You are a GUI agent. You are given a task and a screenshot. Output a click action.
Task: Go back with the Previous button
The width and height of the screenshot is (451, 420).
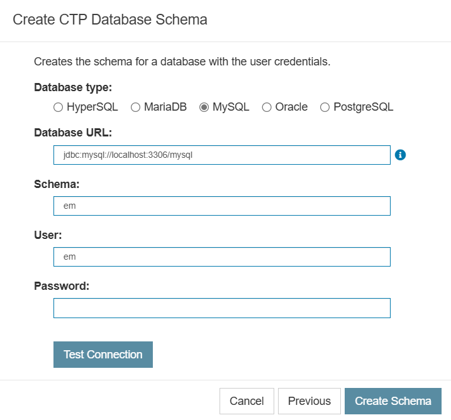tap(309, 401)
